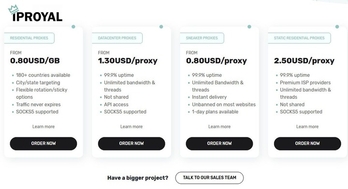348x189 pixels.
Task: Select the Residential Proxies label tag
Action: point(29,38)
